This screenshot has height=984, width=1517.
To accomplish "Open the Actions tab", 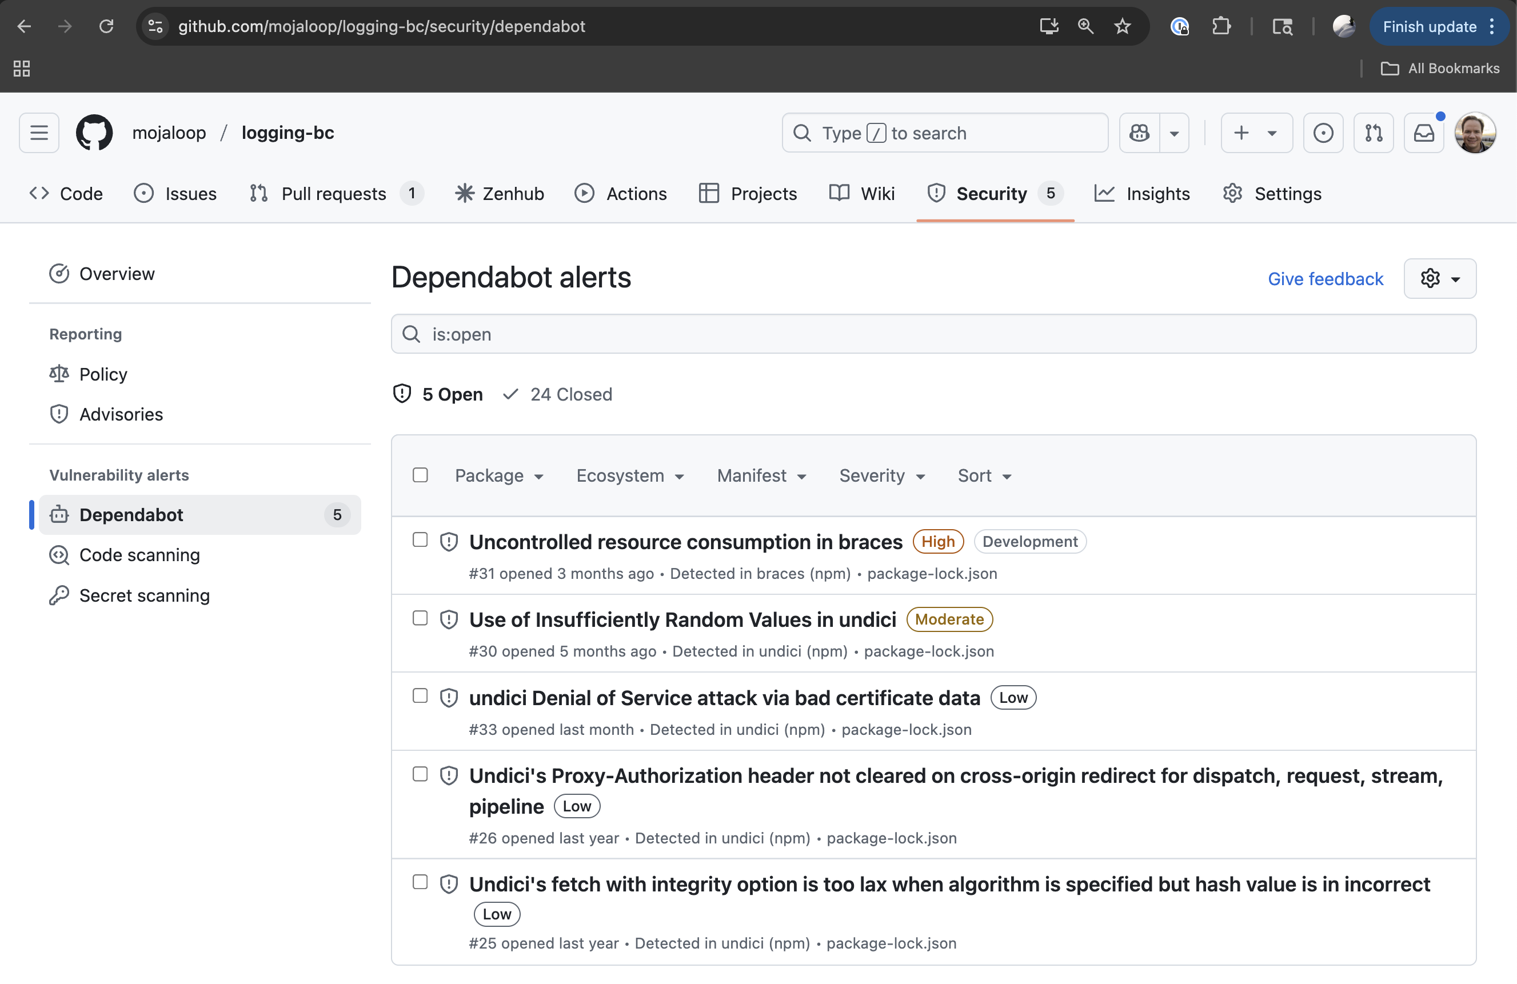I will 620,193.
